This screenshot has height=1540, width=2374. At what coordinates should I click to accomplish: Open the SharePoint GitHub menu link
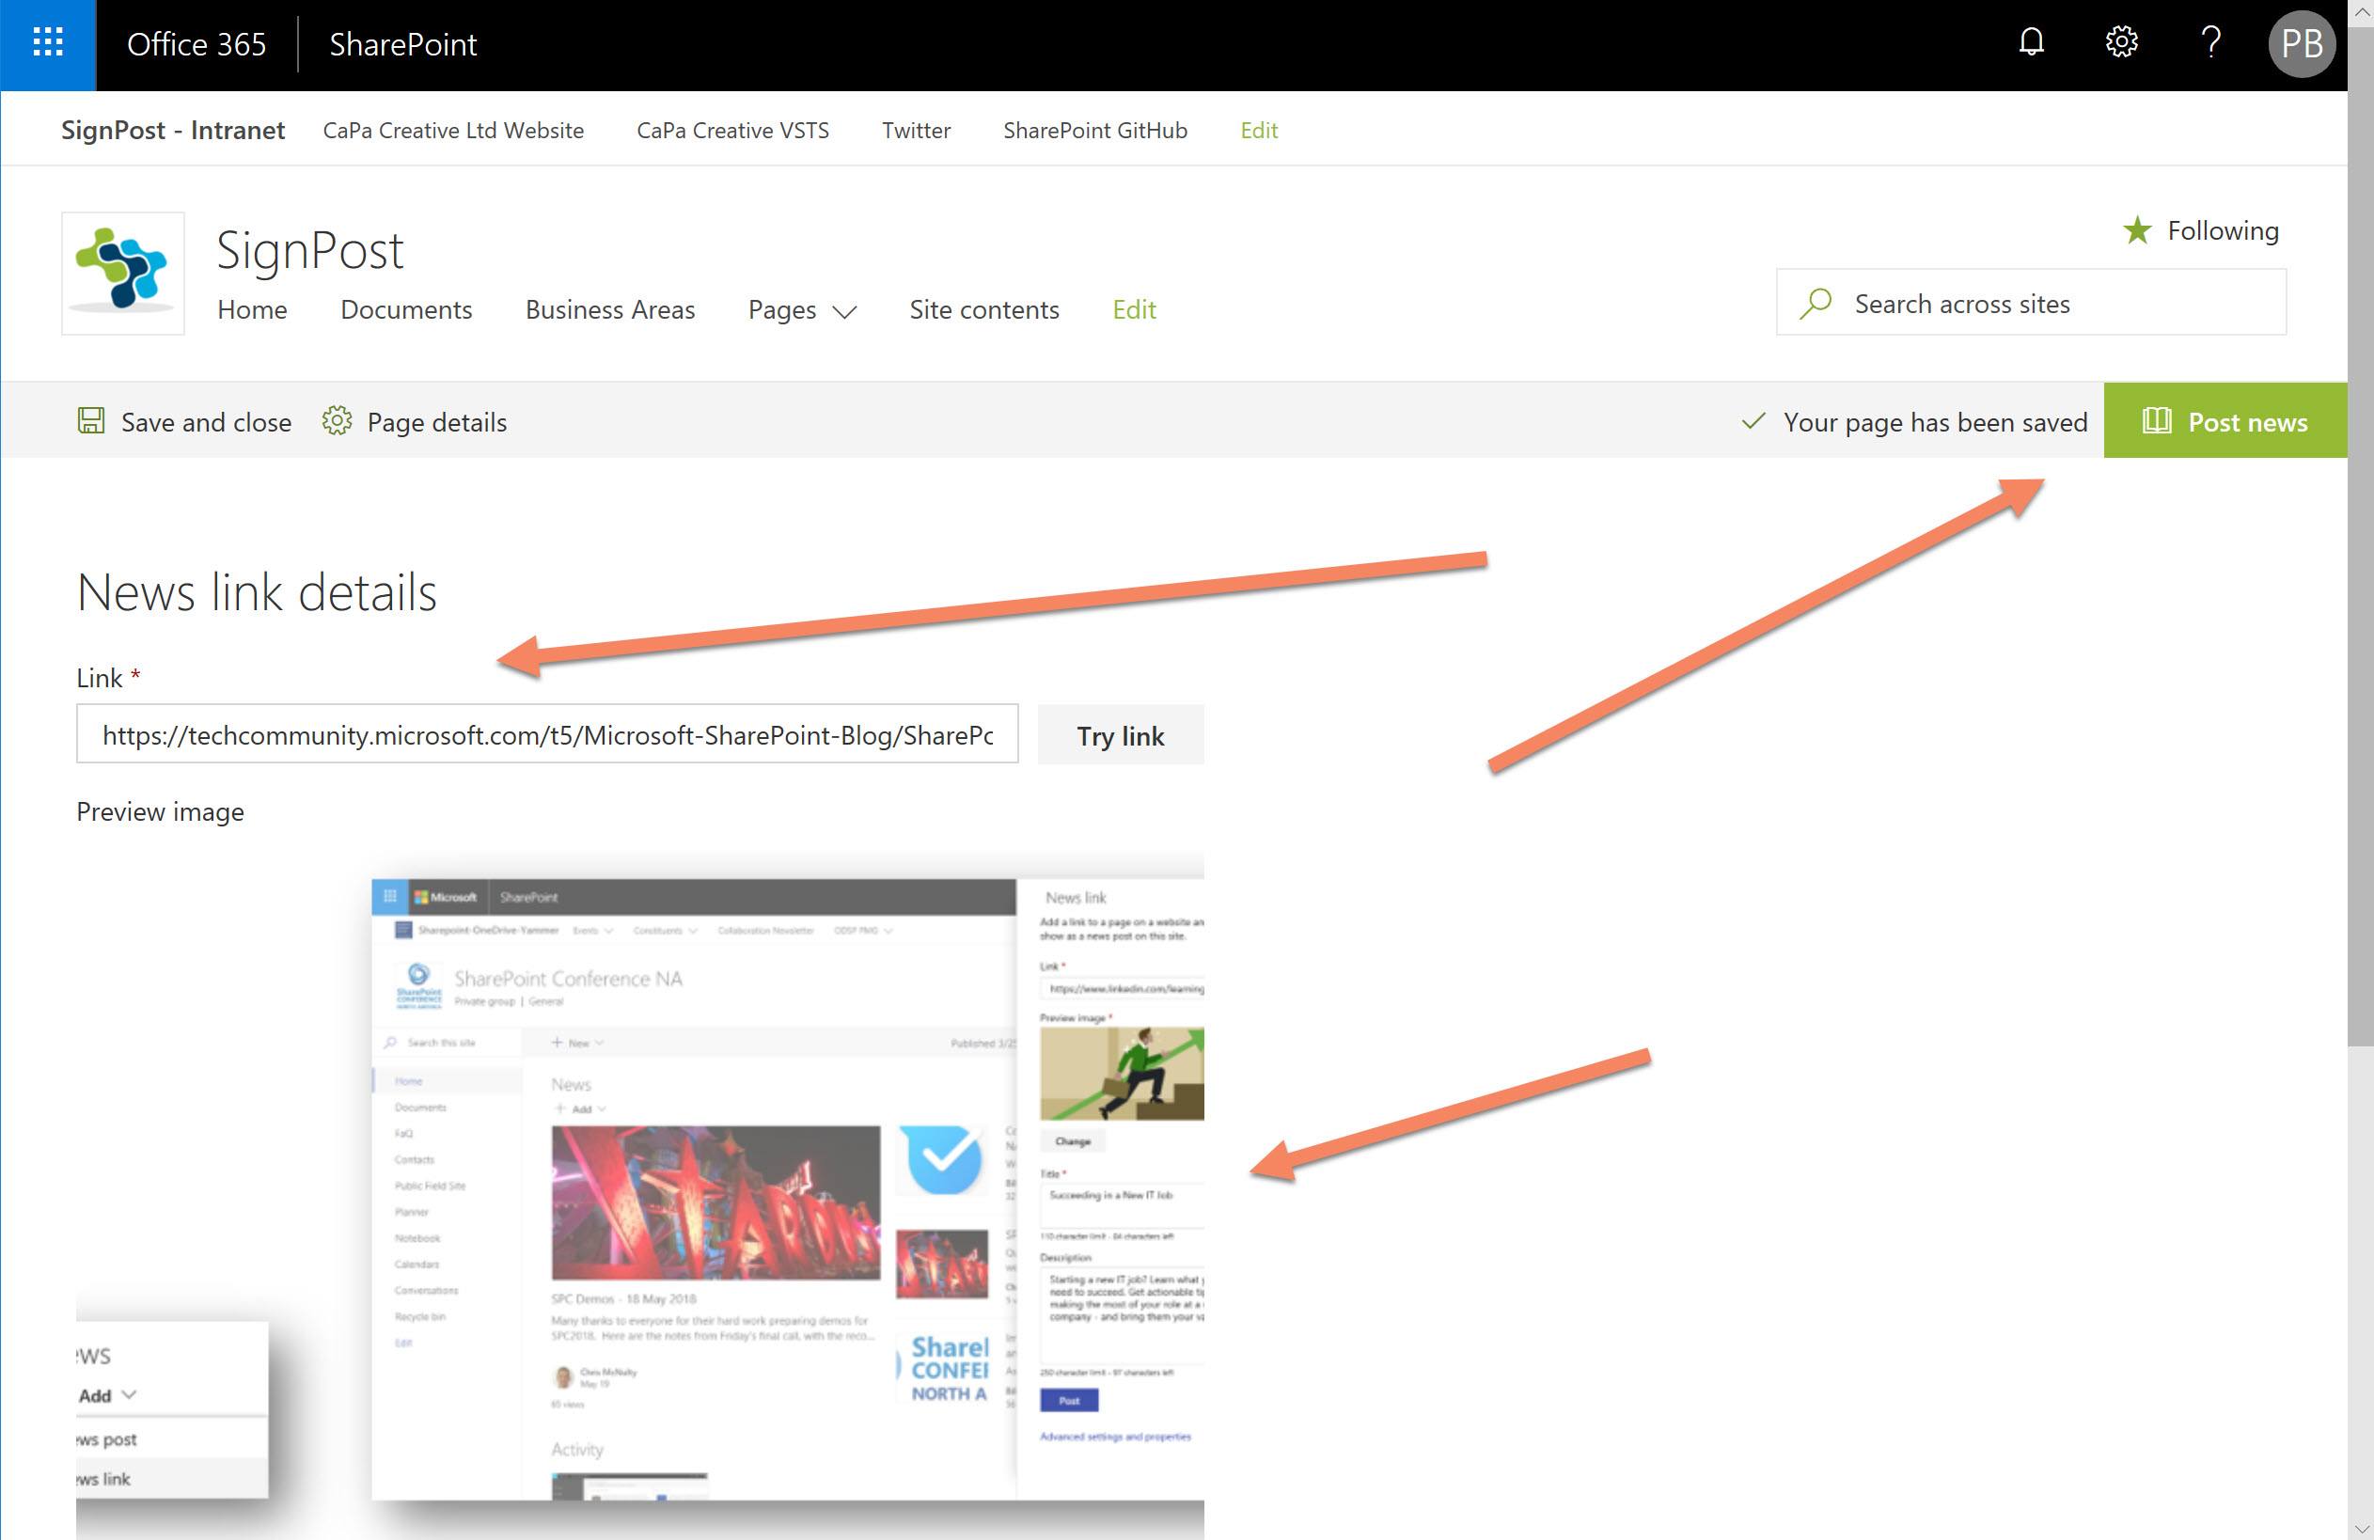(x=1095, y=130)
